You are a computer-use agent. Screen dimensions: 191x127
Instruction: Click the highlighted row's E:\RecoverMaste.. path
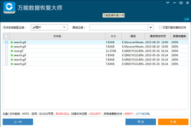pyautogui.click(x=133, y=42)
